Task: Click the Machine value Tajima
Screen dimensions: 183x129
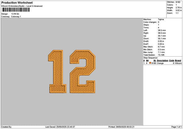Action: (x=161, y=20)
